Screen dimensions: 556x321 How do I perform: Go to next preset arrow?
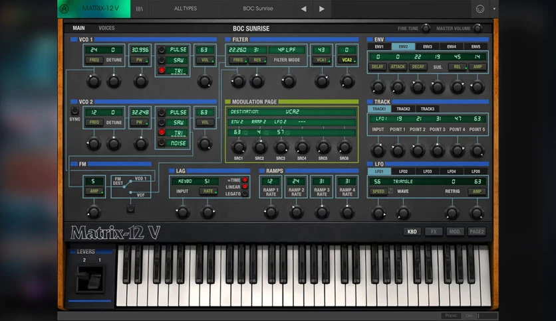tap(322, 9)
